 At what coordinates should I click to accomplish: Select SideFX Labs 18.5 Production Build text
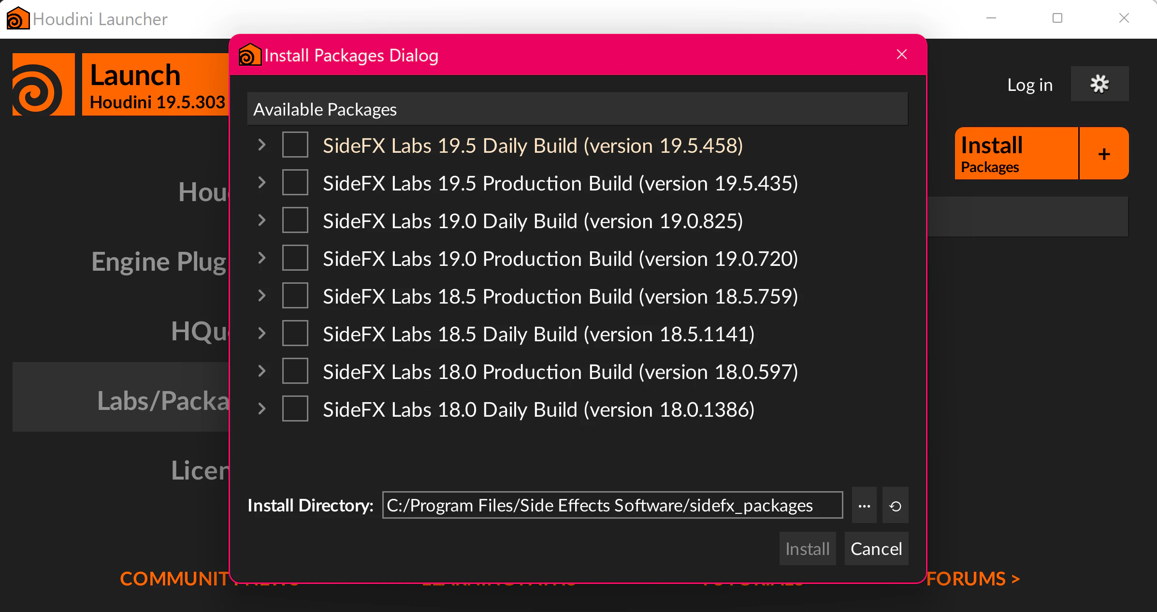coord(560,296)
